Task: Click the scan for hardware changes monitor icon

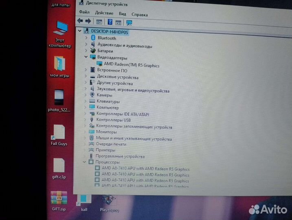Action: coord(129,23)
